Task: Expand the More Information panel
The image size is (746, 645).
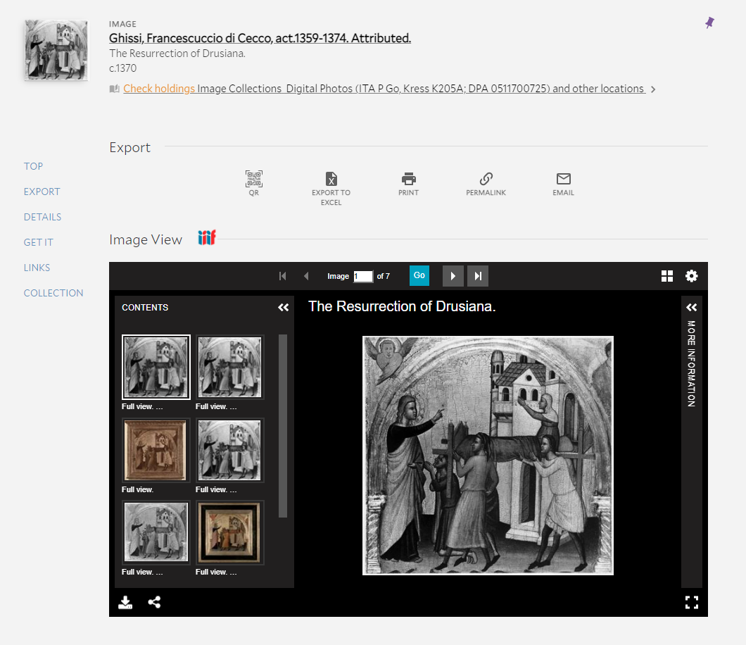Action: 691,308
